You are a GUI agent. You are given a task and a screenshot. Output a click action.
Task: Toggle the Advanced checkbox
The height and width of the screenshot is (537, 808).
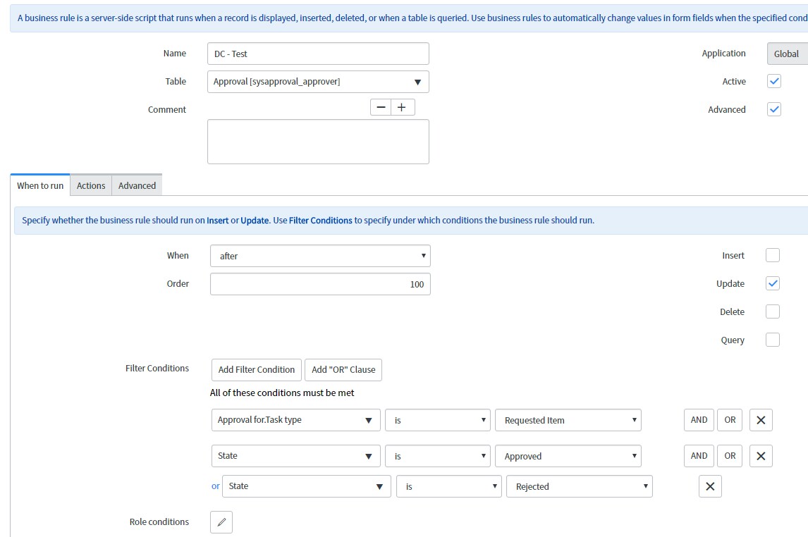(x=774, y=109)
